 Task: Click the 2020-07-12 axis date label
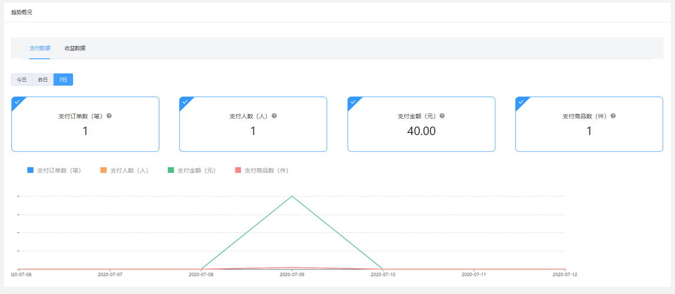tap(564, 273)
